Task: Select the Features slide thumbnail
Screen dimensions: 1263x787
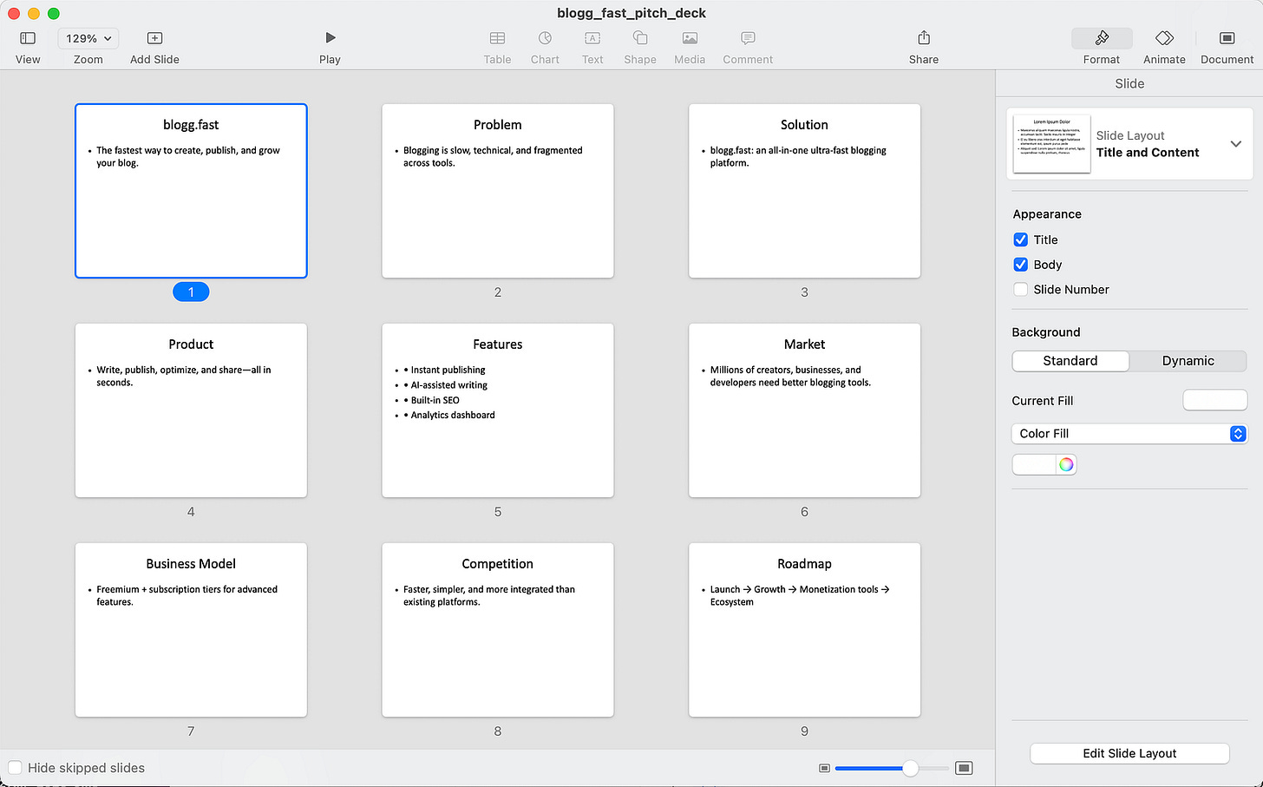Action: pos(498,410)
